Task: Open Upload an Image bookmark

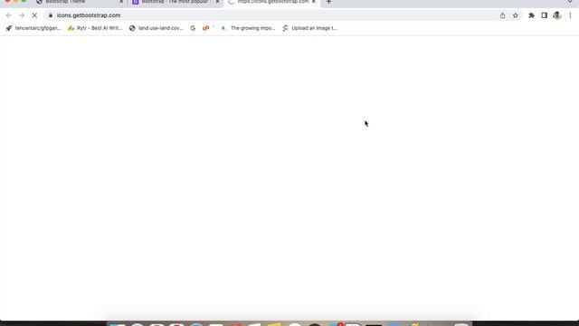Action: click(x=309, y=28)
